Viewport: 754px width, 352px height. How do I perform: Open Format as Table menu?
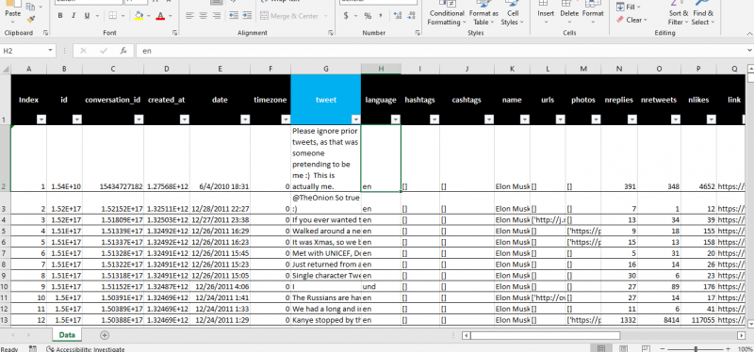coord(484,14)
